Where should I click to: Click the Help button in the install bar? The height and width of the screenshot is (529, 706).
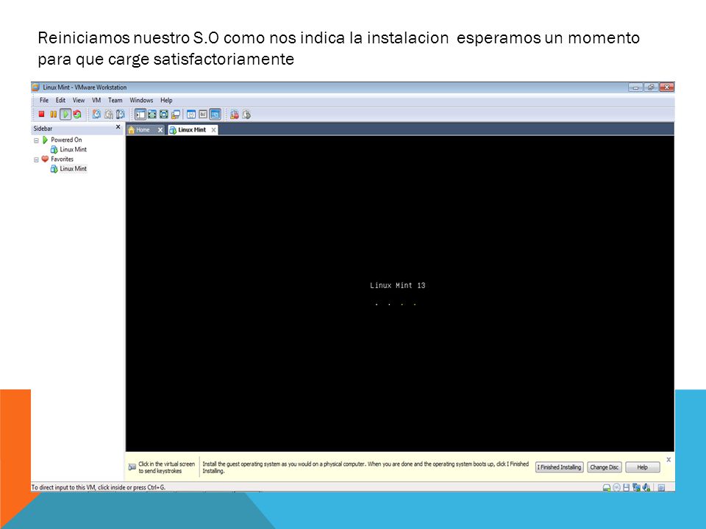[643, 467]
